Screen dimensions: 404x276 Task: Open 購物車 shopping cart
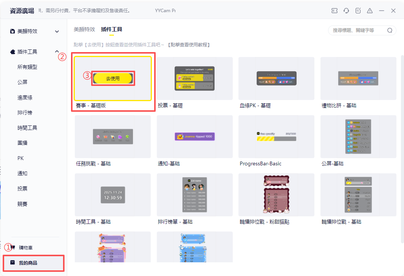tap(26, 247)
